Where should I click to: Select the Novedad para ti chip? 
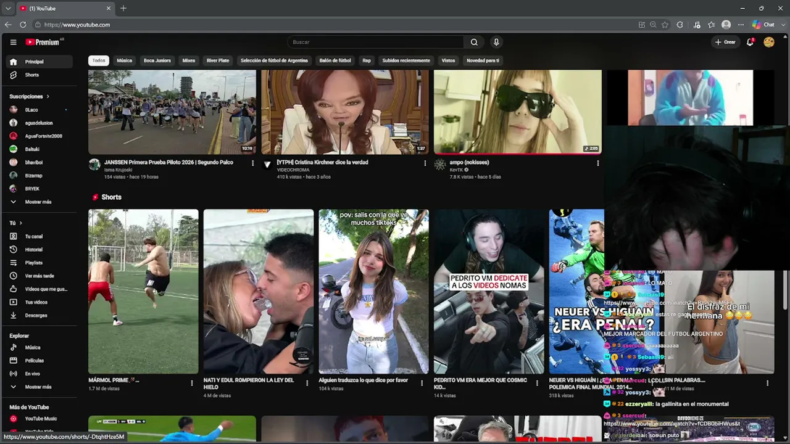(x=483, y=60)
